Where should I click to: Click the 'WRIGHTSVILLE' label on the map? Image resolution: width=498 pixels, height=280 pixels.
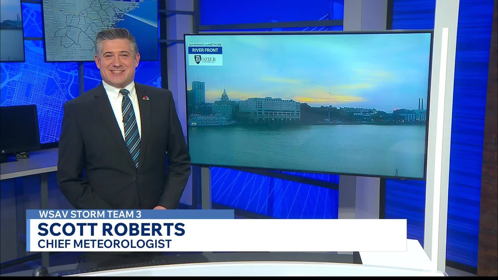tap(68, 5)
